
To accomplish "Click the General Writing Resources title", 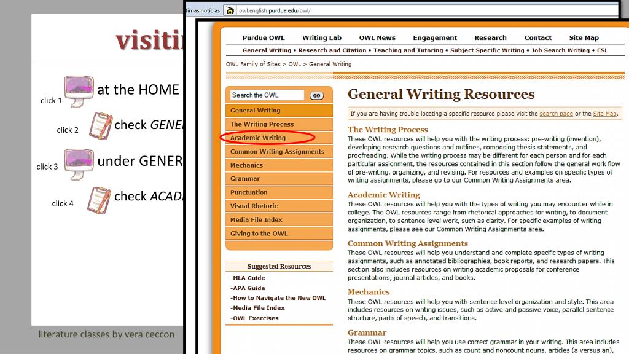I will pos(441,94).
